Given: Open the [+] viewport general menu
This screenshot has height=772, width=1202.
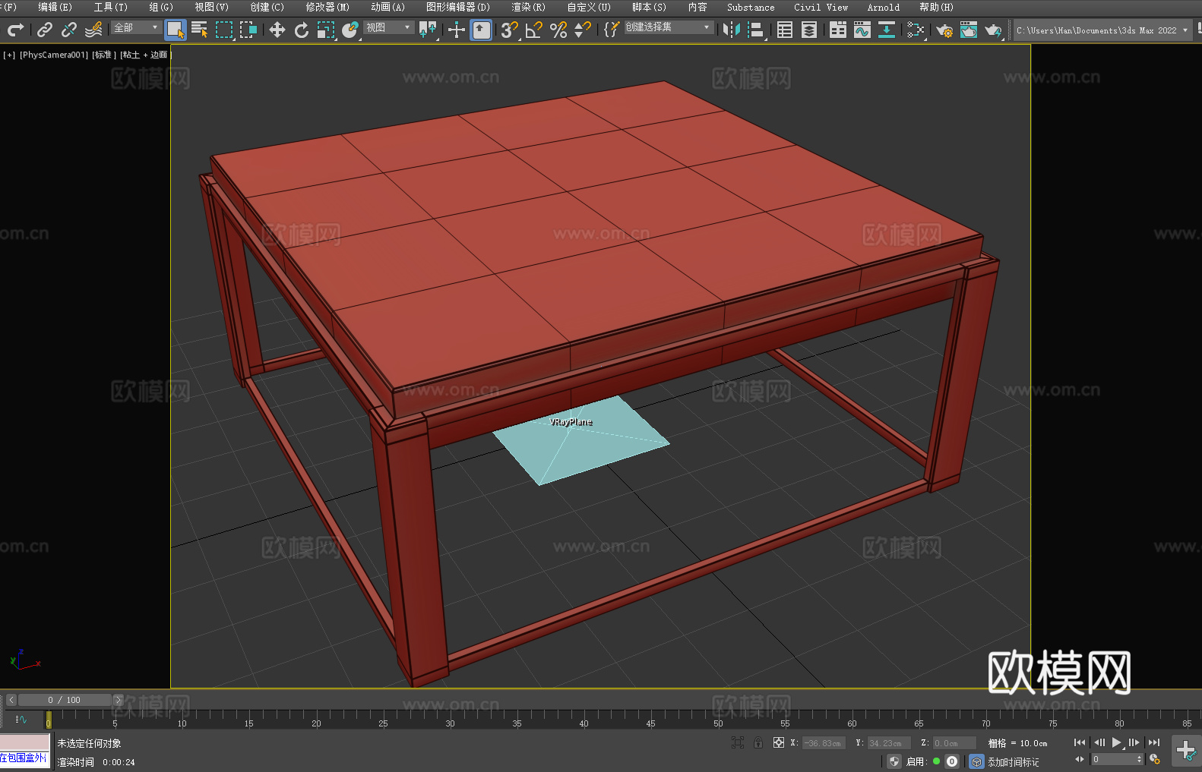Looking at the screenshot, I should coord(9,55).
